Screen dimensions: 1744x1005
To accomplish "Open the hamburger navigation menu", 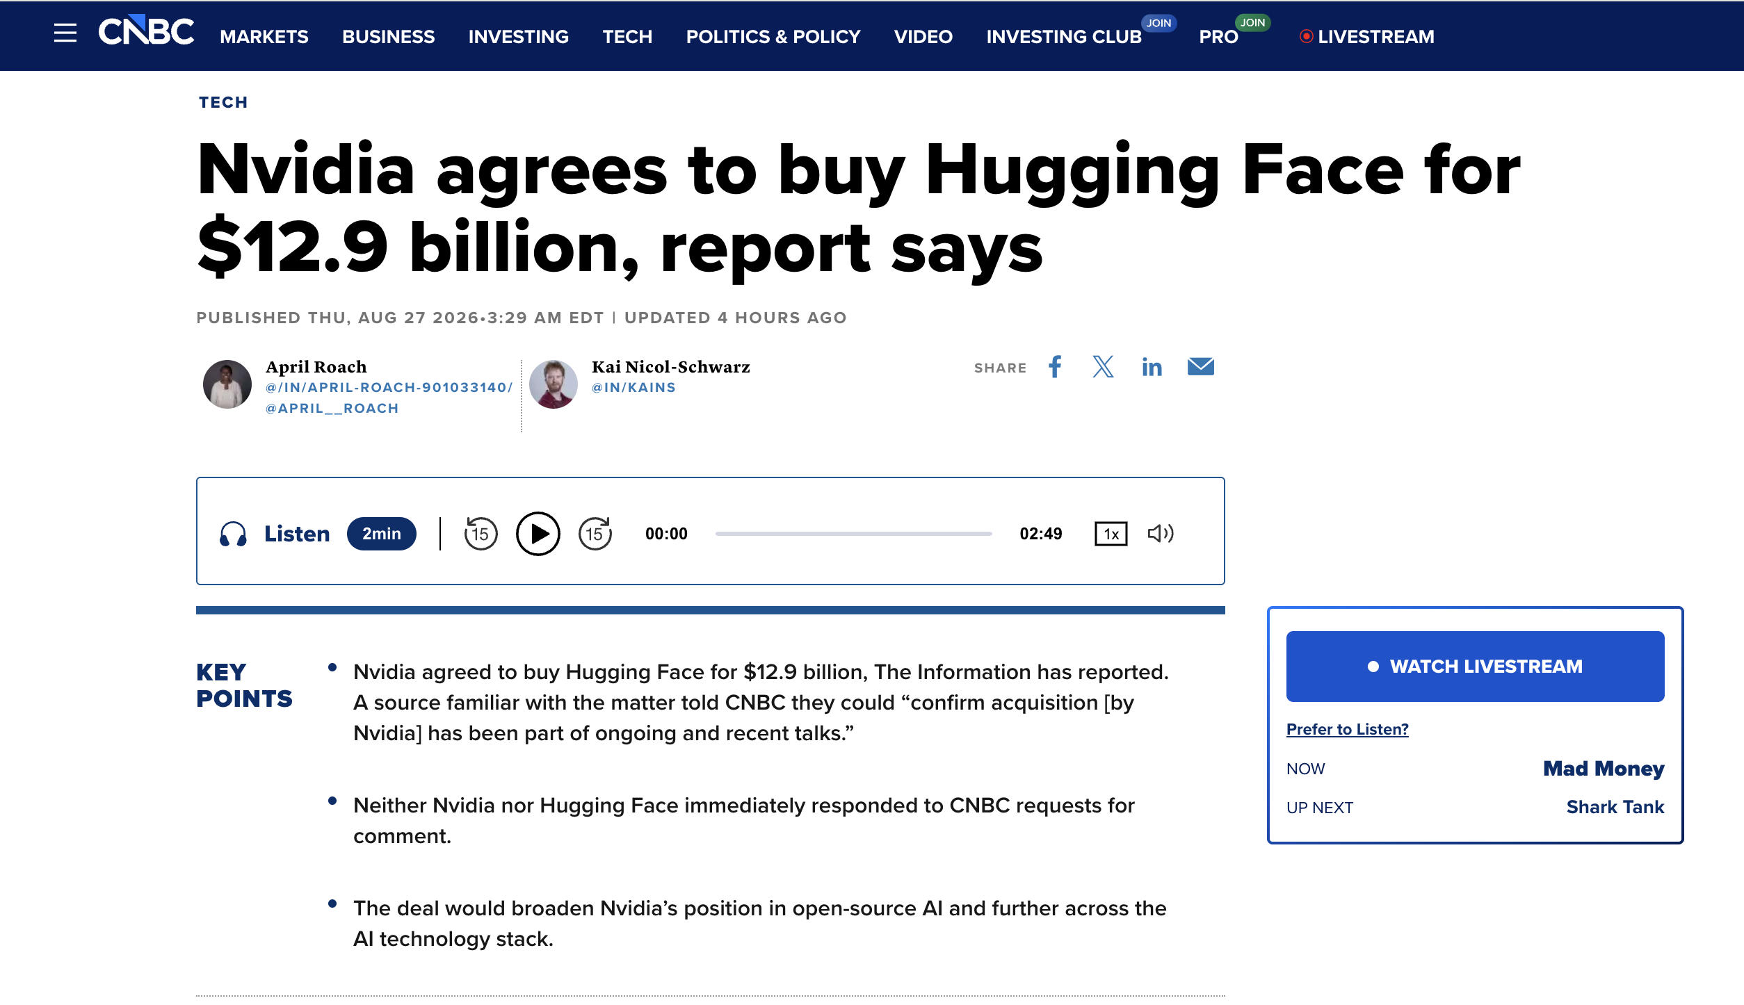I will pos(65,33).
